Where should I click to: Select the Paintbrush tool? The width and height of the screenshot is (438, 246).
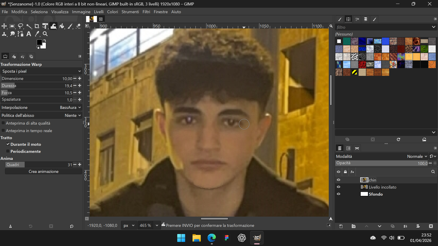point(70,26)
